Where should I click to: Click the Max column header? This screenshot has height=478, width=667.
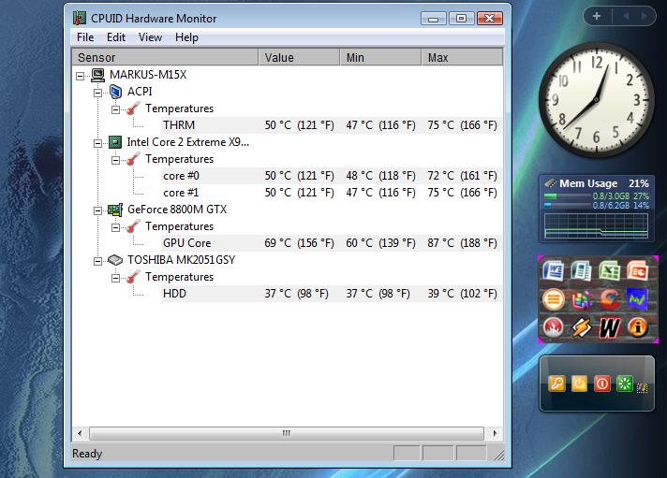pos(463,57)
